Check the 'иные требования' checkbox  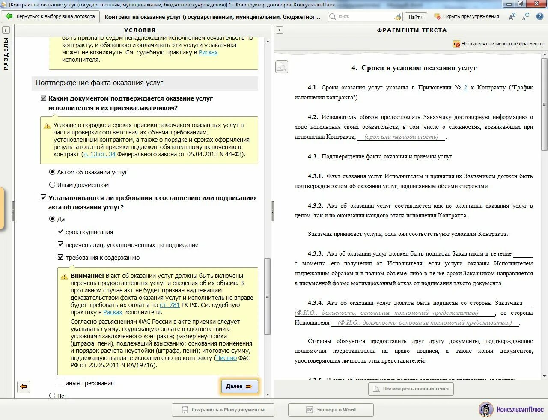60,383
